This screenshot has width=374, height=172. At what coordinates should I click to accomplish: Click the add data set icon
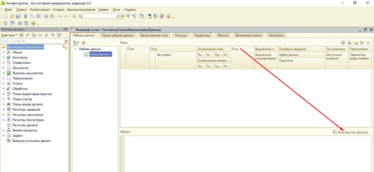pyautogui.click(x=76, y=43)
